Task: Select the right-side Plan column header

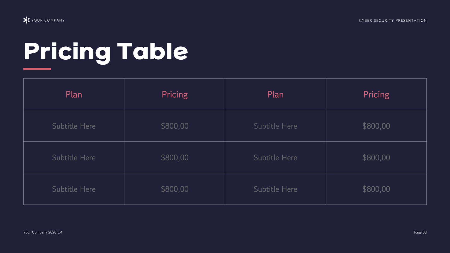Action: point(275,95)
